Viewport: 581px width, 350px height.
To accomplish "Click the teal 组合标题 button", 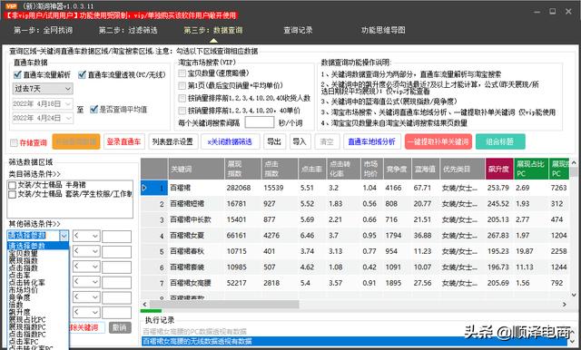I will (500, 141).
